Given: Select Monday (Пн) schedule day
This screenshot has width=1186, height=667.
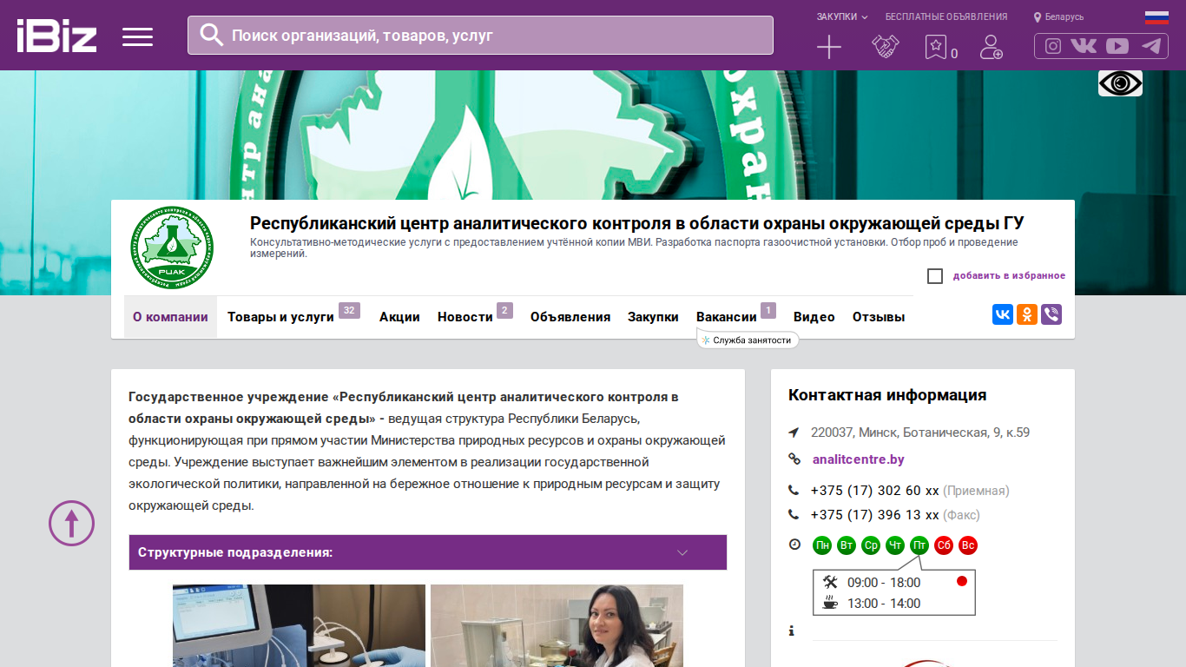Looking at the screenshot, I should coord(822,545).
